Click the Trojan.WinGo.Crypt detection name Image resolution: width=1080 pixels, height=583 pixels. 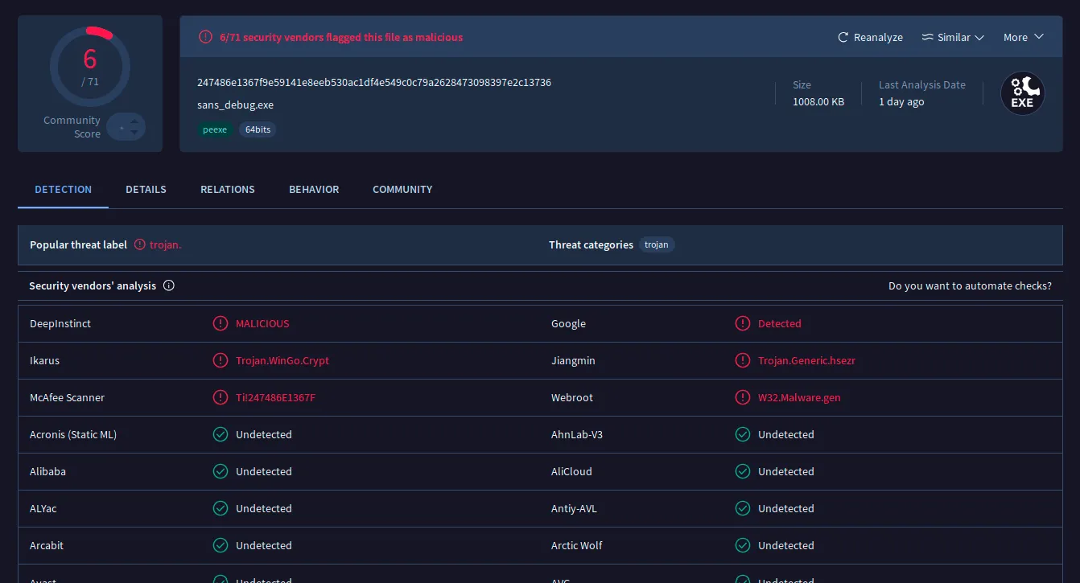[x=282, y=361]
